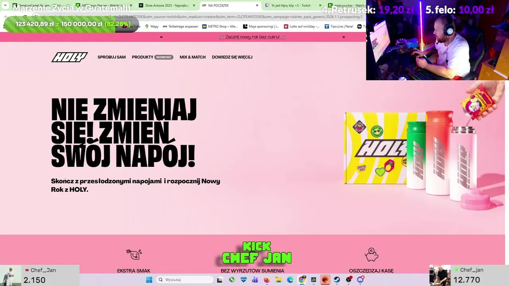509x286 pixels.
Task: Open Microsoft Teams on the taskbar
Action: tap(255, 280)
